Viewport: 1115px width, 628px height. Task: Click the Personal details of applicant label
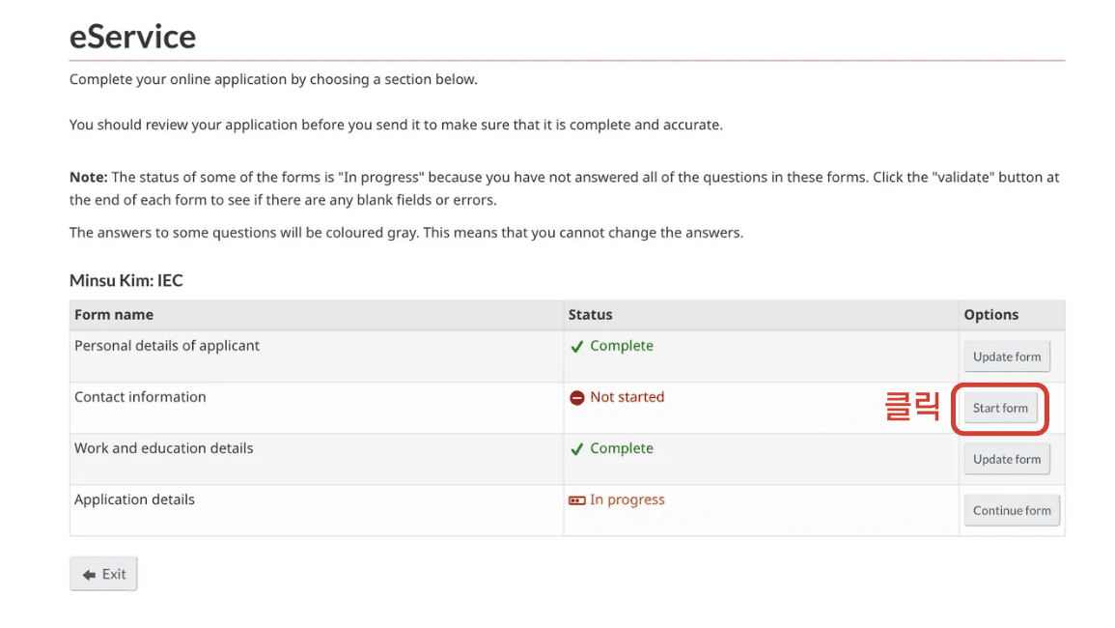(167, 346)
